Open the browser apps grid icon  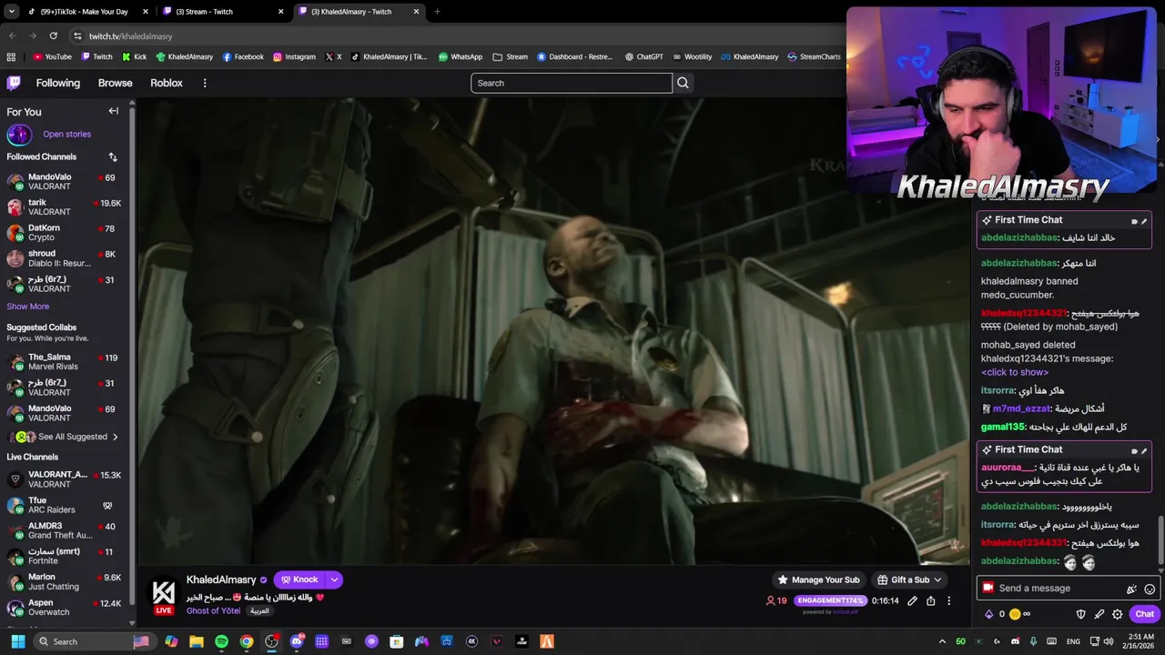11,56
